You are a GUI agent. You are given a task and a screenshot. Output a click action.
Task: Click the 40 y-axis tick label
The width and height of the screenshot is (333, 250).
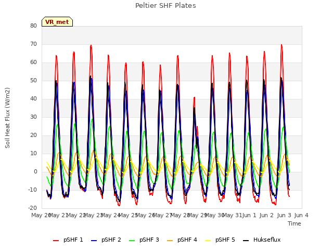coord(33,98)
